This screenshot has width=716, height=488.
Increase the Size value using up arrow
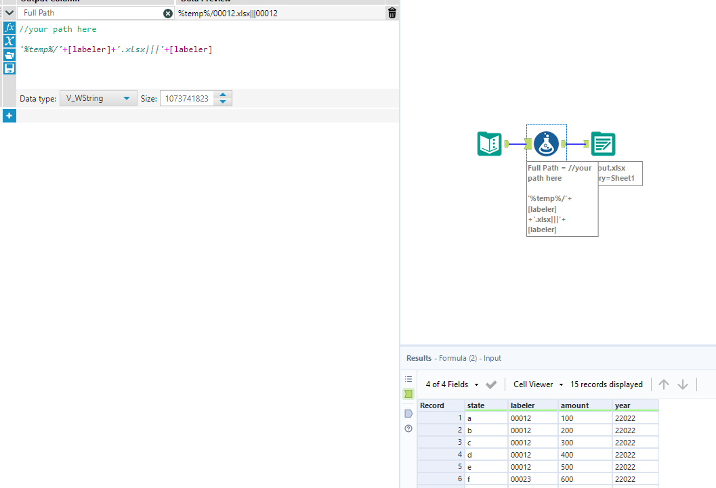point(224,95)
